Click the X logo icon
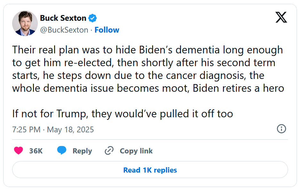 coord(281,18)
